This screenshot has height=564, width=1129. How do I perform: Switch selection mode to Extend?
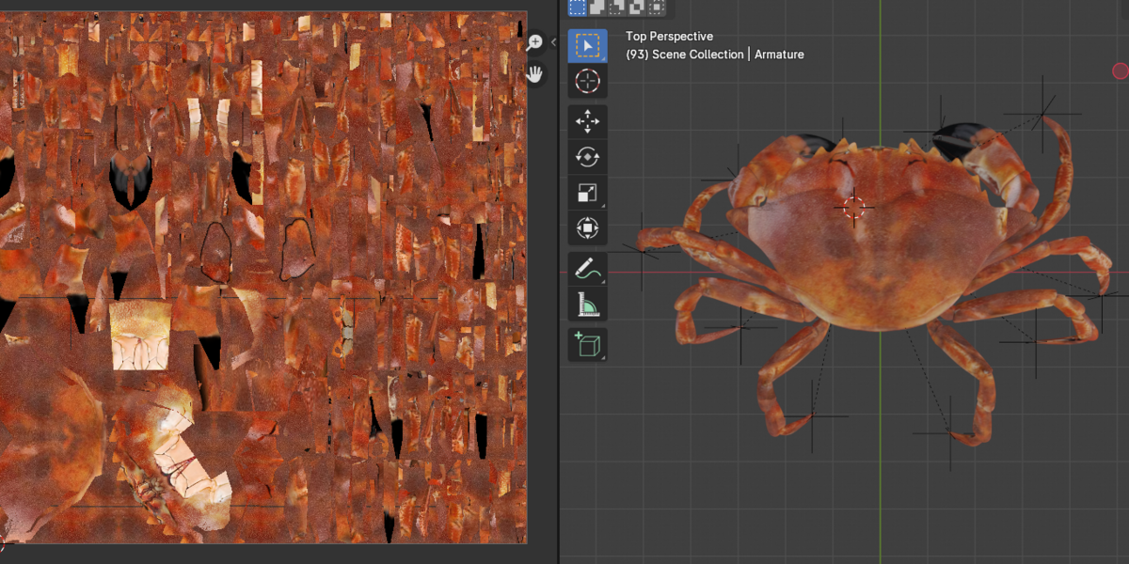596,8
